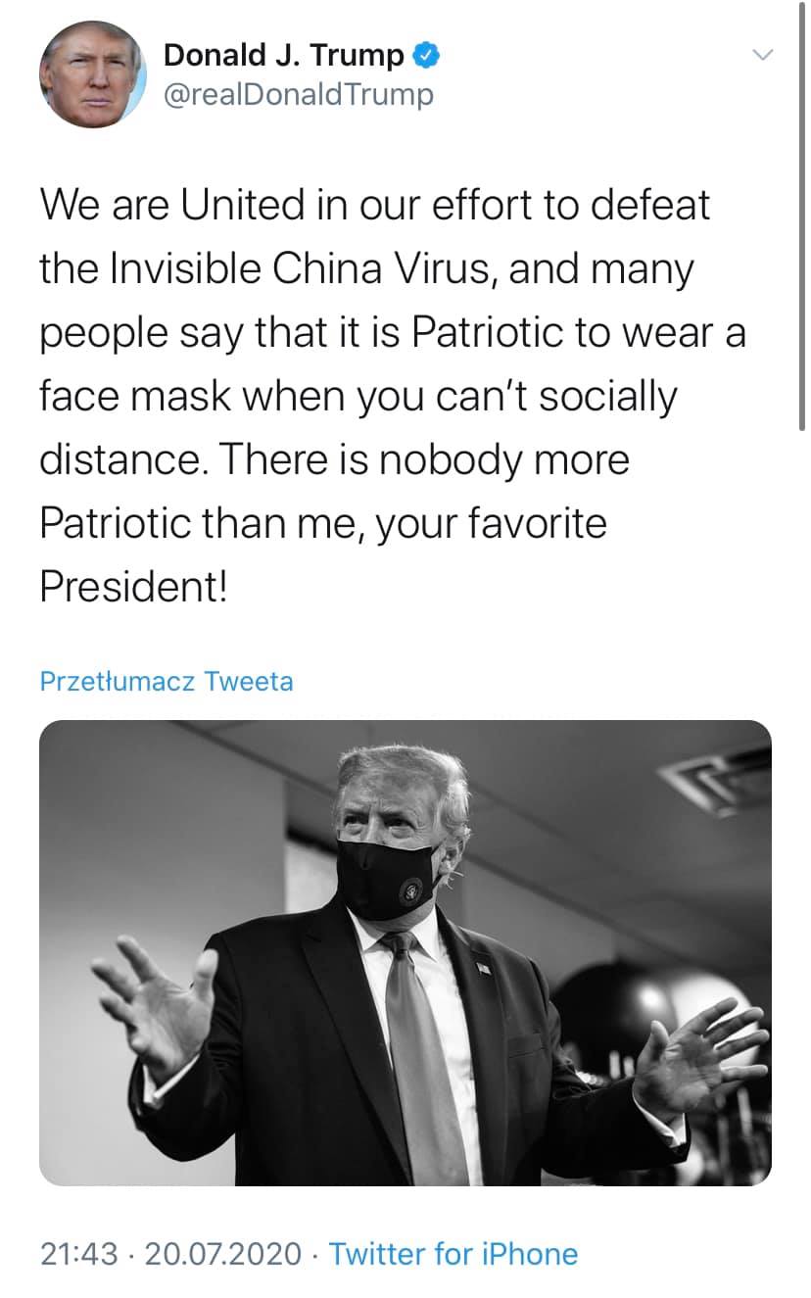811x1298 pixels.
Task: Click the seal emblem on the face mask
Action: [x=411, y=891]
